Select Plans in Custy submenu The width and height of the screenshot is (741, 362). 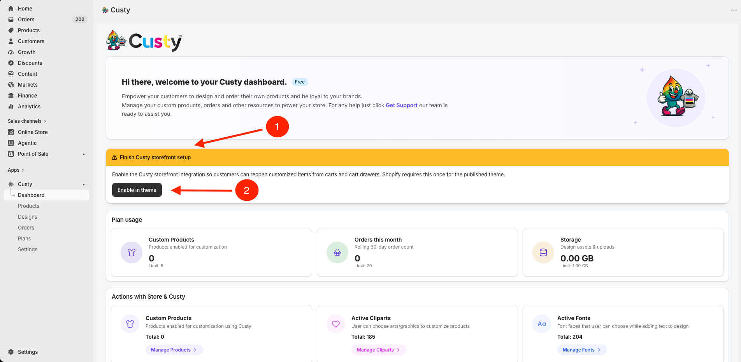(24, 238)
